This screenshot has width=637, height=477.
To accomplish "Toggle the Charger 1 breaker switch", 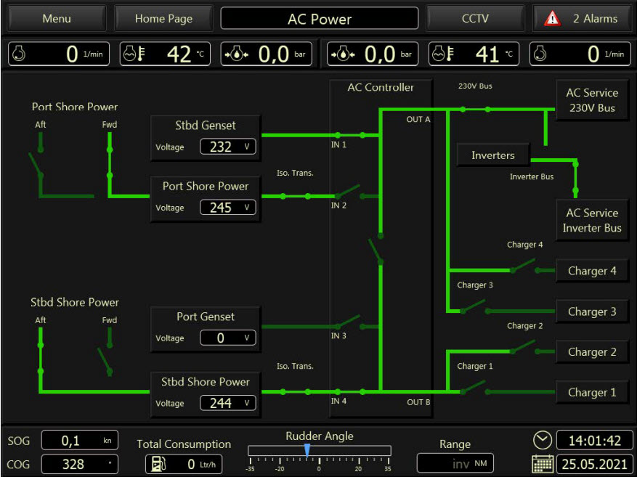I will (472, 388).
